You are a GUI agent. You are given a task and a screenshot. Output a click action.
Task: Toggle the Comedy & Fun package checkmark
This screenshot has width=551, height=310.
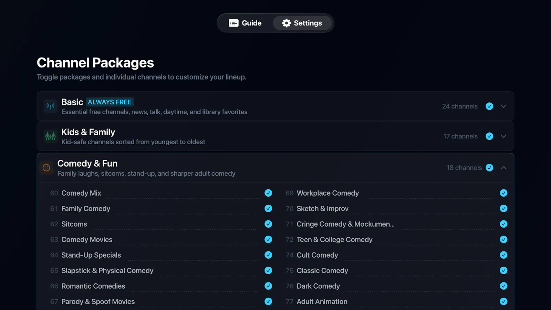click(x=489, y=168)
